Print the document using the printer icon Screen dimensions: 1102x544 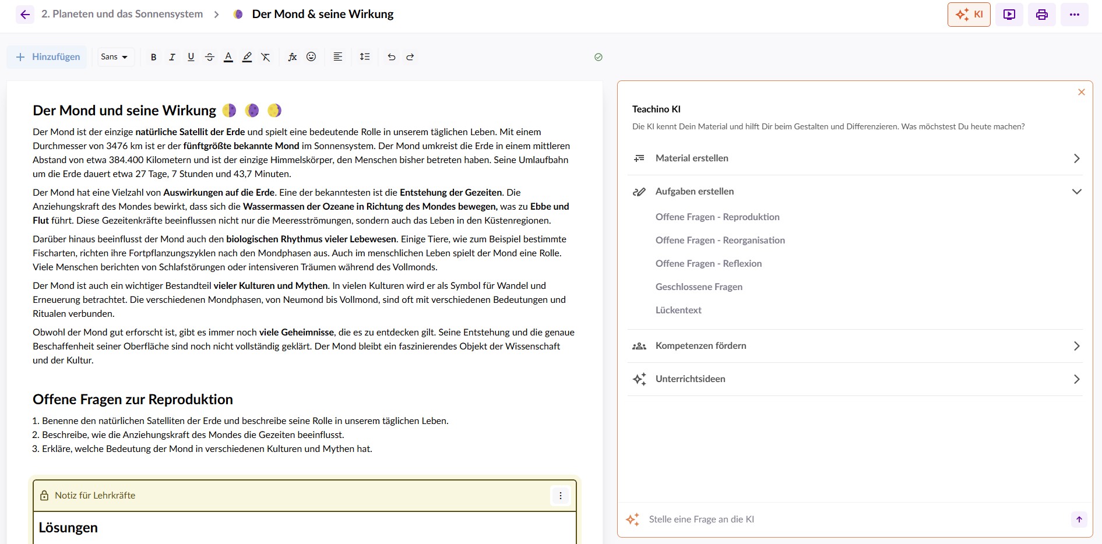point(1041,14)
